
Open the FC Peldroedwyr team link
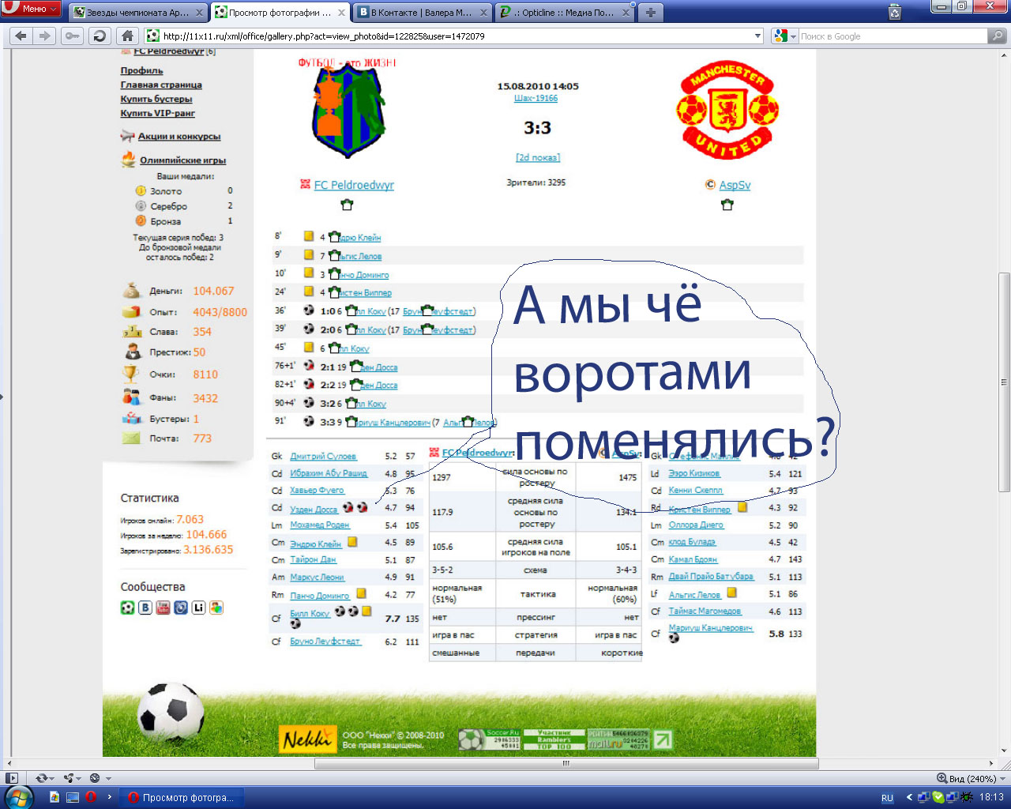pyautogui.click(x=354, y=185)
